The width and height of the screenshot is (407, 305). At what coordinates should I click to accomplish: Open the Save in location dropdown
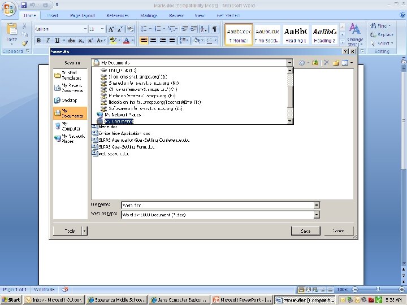click(289, 63)
